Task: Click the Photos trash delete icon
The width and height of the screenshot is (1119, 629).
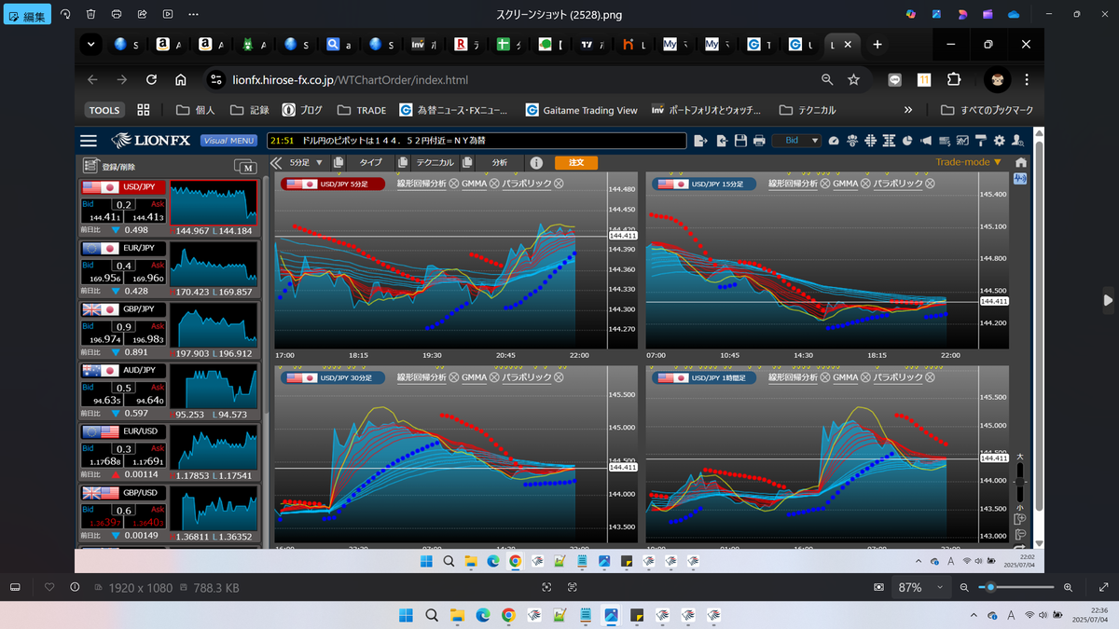Action: [90, 15]
